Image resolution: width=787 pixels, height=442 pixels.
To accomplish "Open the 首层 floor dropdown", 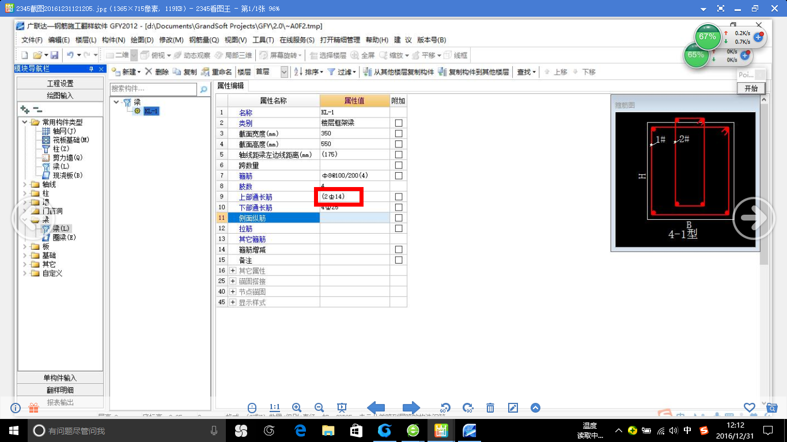I will (x=284, y=72).
